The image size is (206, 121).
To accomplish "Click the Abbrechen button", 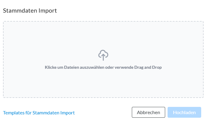I will pyautogui.click(x=148, y=112).
